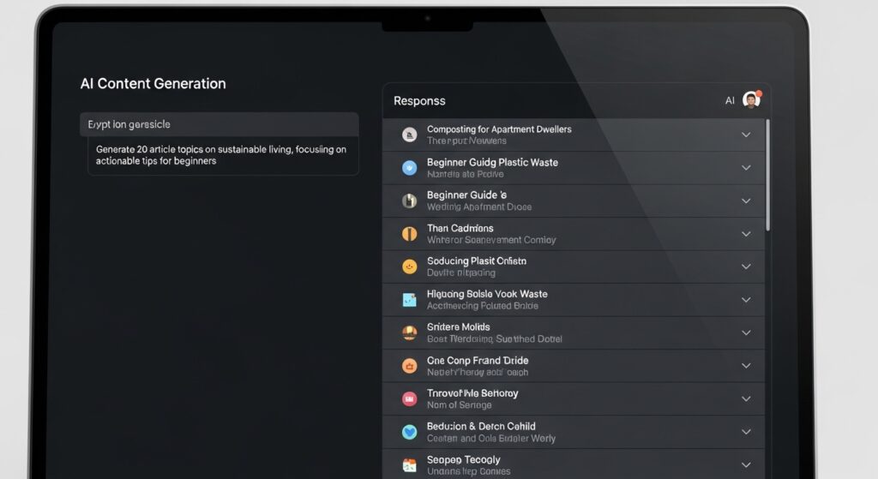878x479 pixels.
Task: Click the icon beside Composting for Apartment Dwellers
Action: (x=410, y=135)
